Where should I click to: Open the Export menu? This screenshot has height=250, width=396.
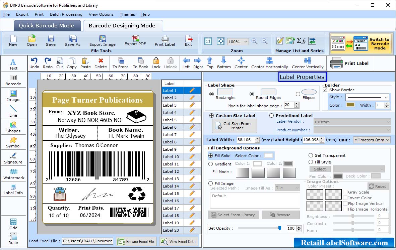coord(22,14)
